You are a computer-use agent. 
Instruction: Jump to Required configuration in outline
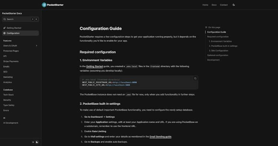coord(218,36)
